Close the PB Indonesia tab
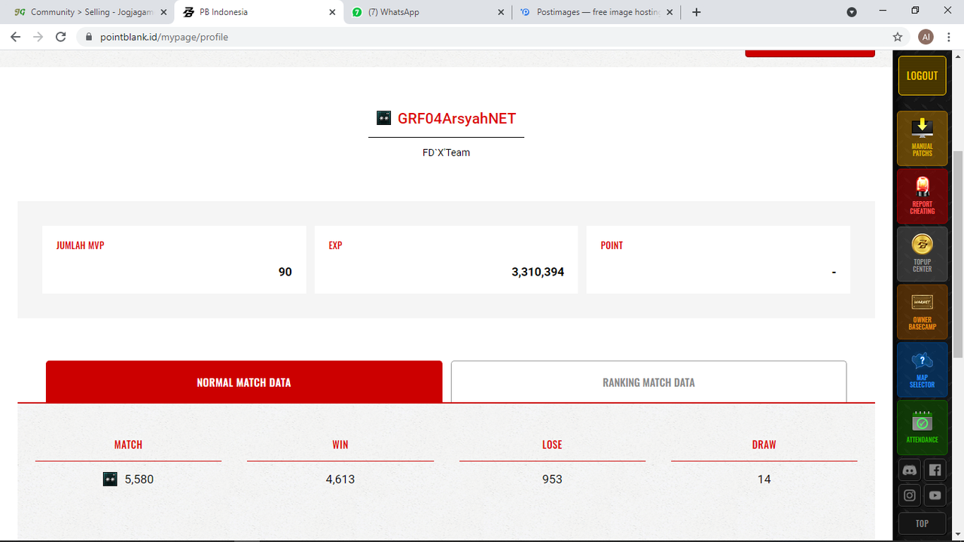964x542 pixels. (332, 12)
